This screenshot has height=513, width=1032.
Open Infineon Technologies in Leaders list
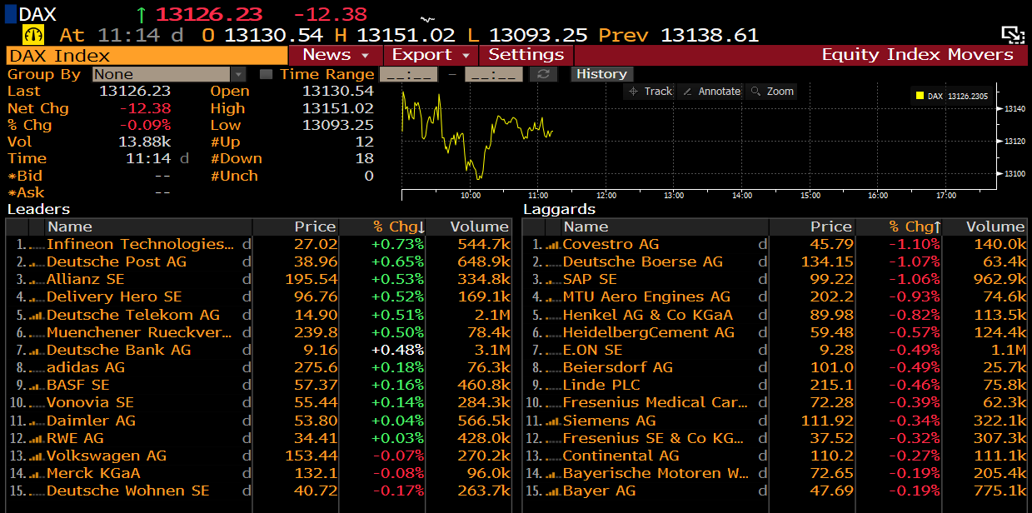(258, 245)
